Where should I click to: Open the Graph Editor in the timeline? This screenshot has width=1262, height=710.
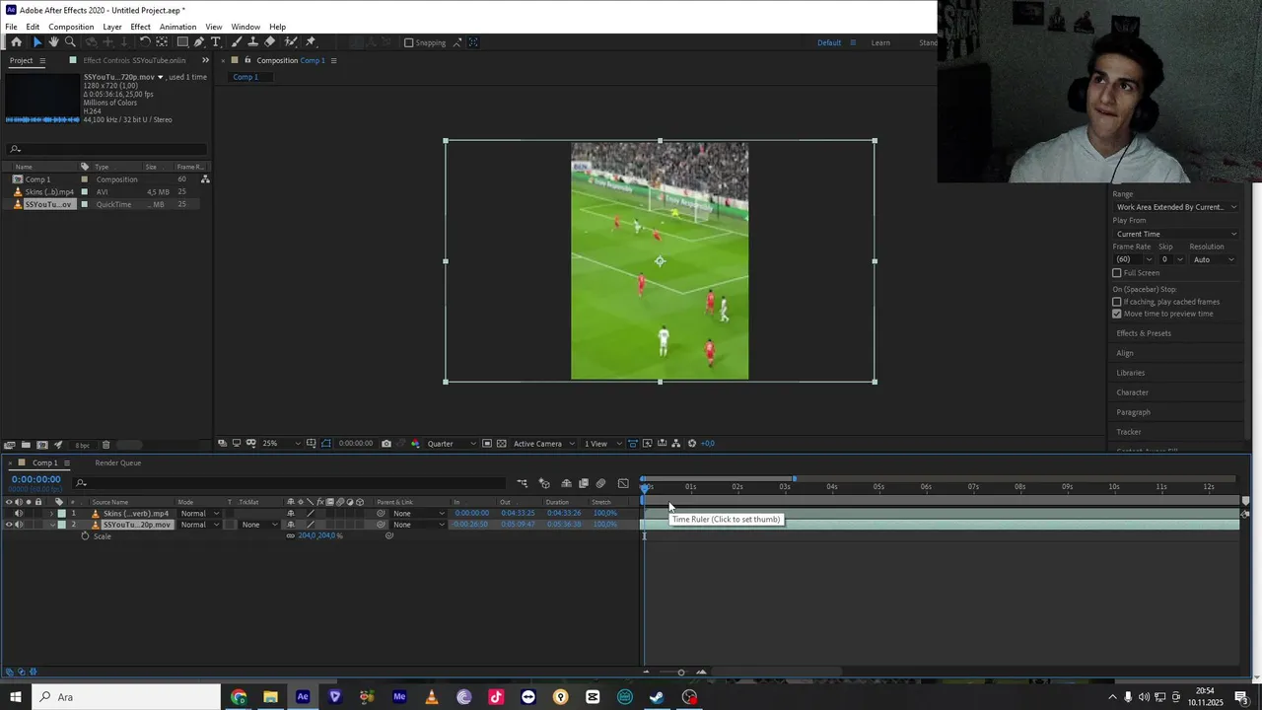[x=623, y=483]
